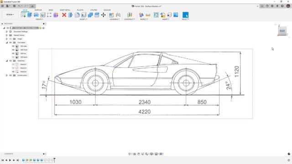Image resolution: width=292 pixels, height=164 pixels.
Task: Click the Save icon
Action: pyautogui.click(x=14, y=6)
